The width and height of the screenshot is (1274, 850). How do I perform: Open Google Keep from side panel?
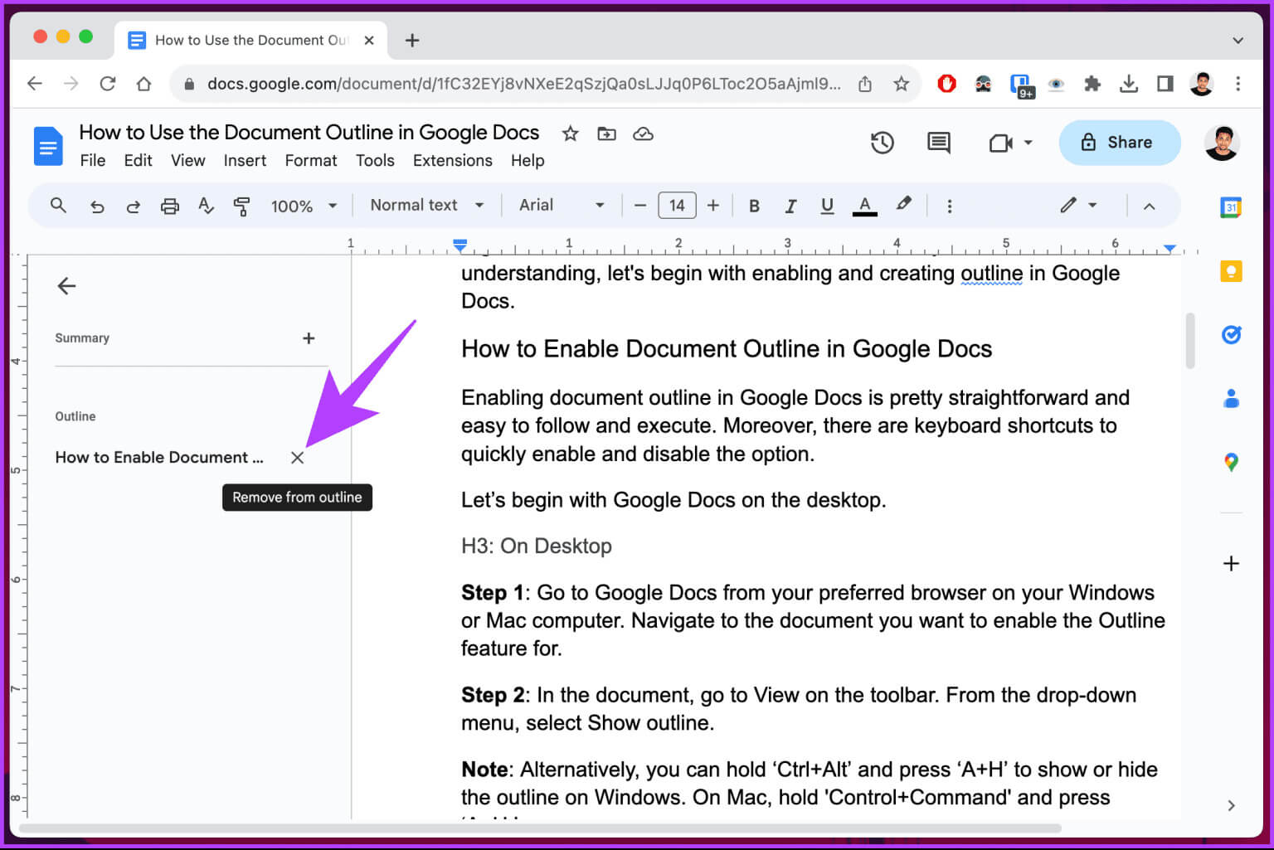[x=1231, y=271]
